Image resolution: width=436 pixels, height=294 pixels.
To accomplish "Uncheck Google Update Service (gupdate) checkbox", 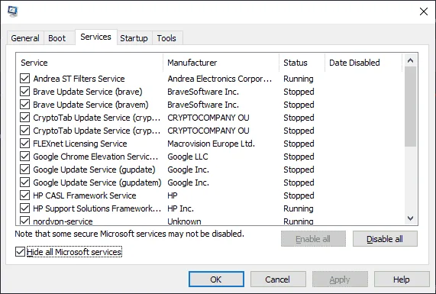I will 24,170.
